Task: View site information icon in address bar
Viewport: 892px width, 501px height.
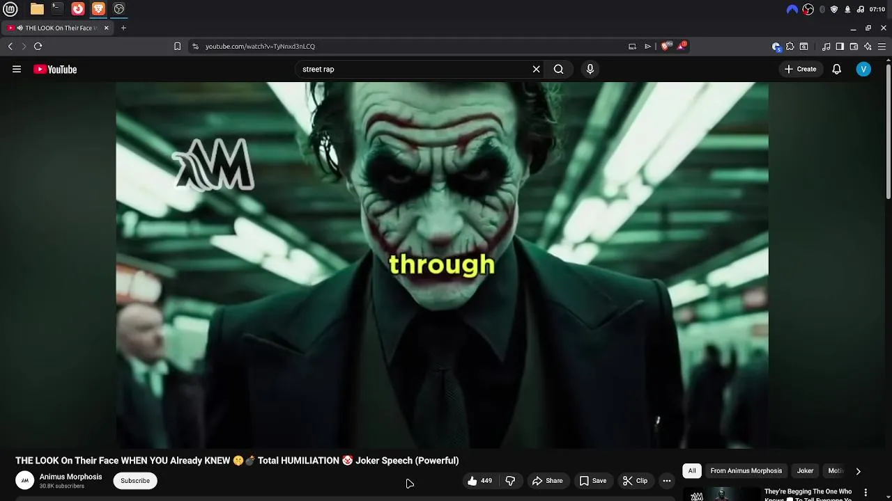Action: 195,46
